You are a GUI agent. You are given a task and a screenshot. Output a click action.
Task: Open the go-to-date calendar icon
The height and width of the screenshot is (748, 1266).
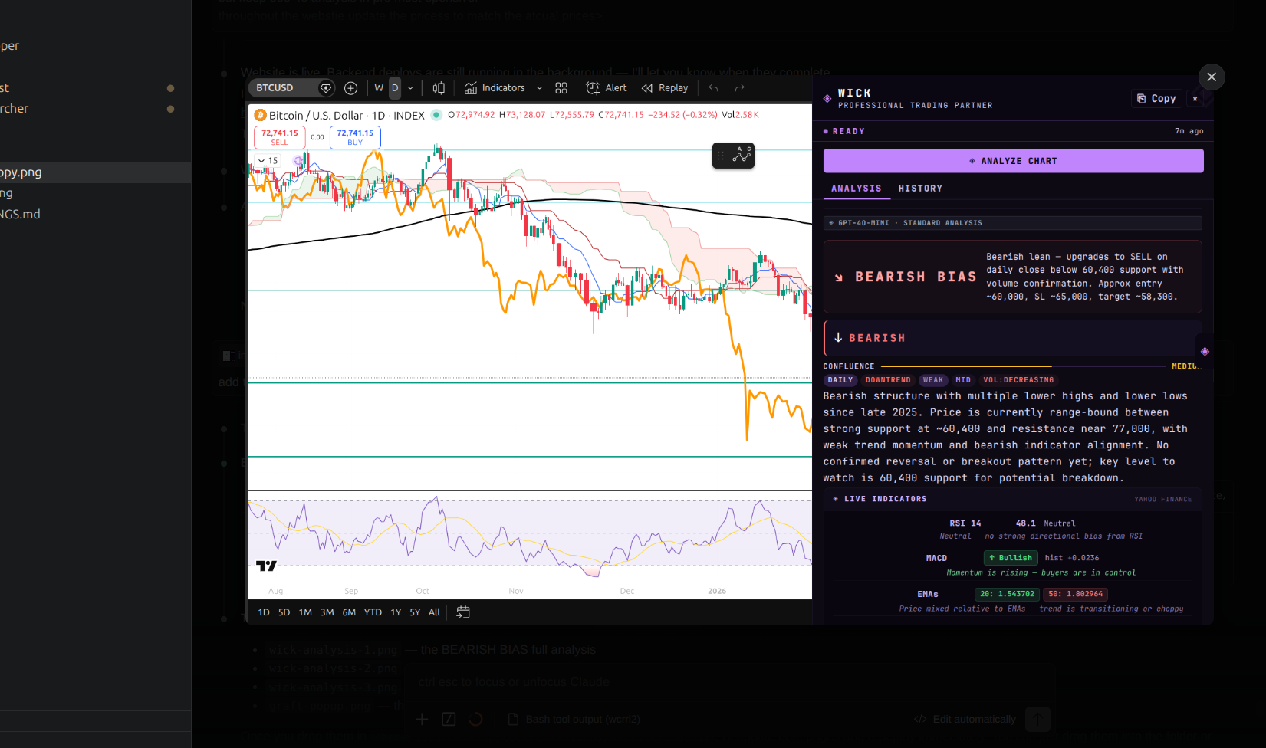point(463,612)
